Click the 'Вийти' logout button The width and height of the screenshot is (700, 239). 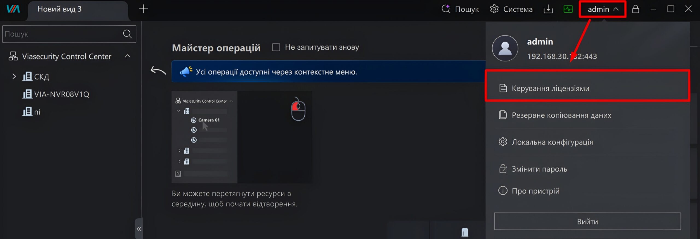587,221
